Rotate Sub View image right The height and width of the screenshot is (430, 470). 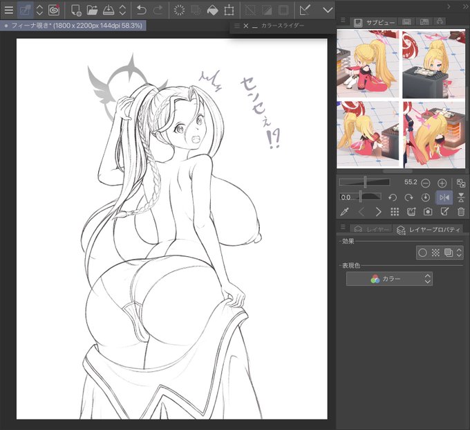coord(408,197)
